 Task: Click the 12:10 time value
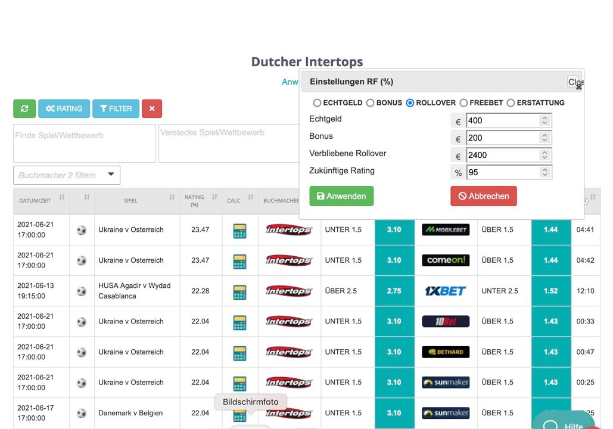pos(585,291)
